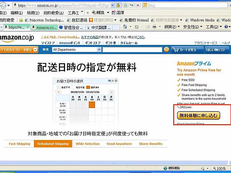
Task: Click the RSS feeds icon in command bar
Action: [137, 27]
